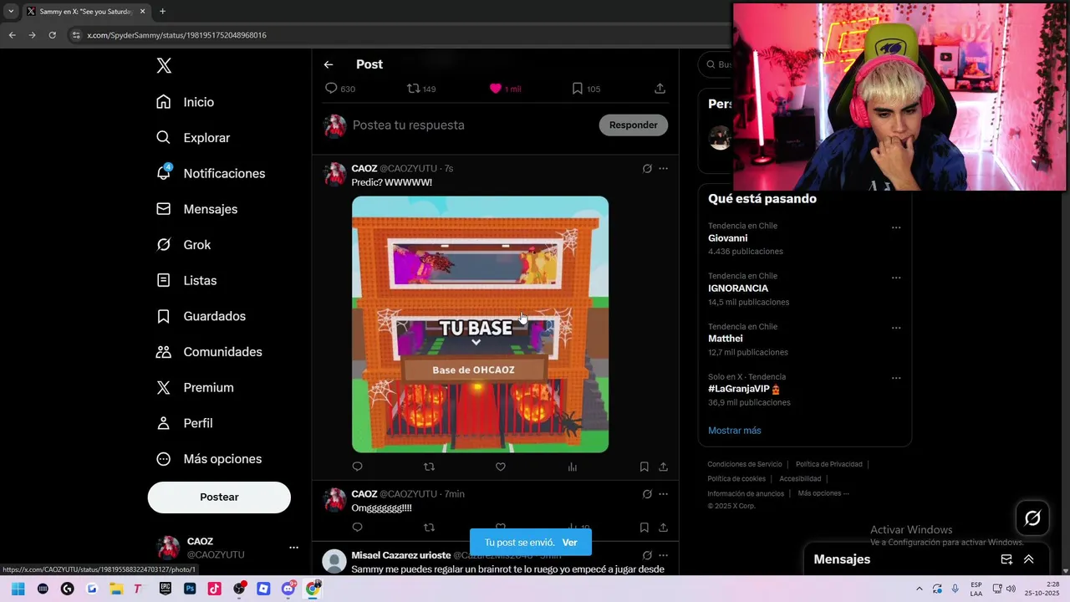Open Notificaciones in the sidebar

click(210, 173)
